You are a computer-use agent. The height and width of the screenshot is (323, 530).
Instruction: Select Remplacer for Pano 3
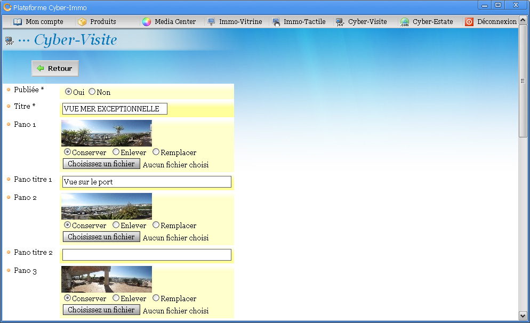(x=156, y=297)
